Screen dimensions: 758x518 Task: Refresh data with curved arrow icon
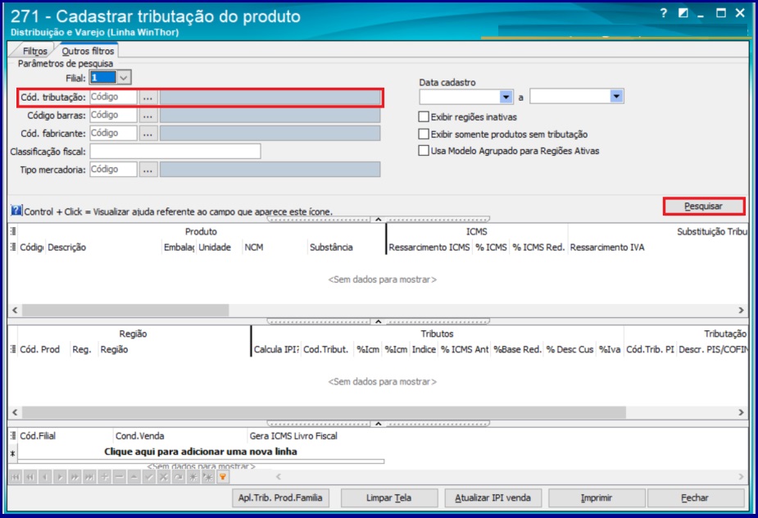coord(179,477)
